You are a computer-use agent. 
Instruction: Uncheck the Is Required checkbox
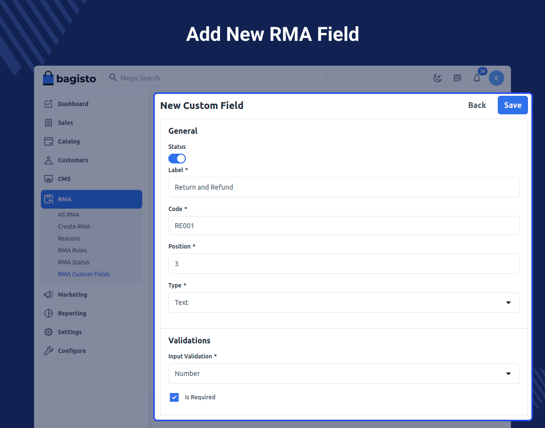click(174, 397)
